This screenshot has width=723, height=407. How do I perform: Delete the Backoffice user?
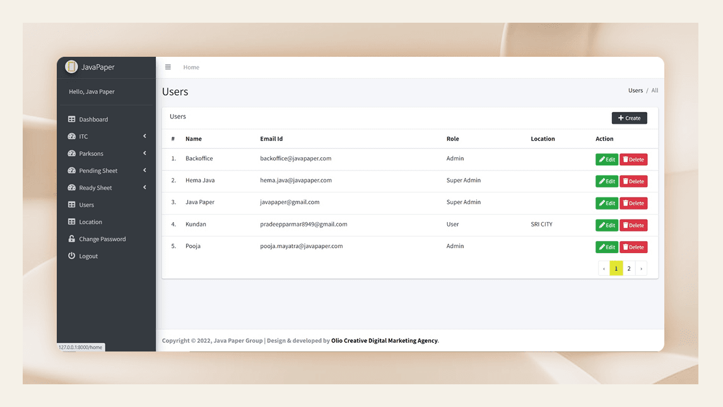click(633, 159)
